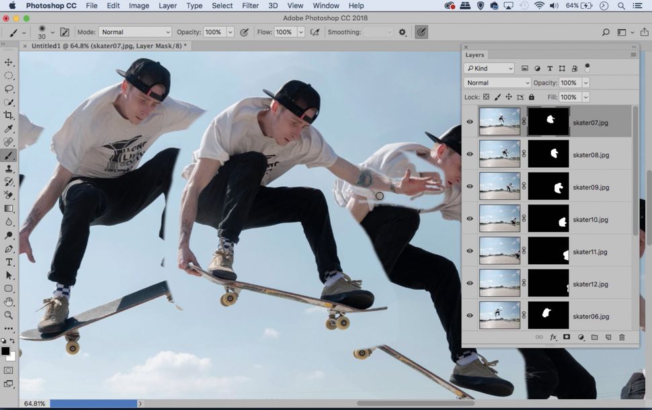Select the Move tool

9,60
